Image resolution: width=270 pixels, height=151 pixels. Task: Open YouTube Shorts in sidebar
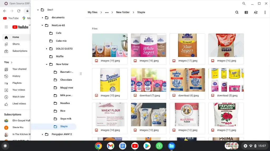(16, 44)
